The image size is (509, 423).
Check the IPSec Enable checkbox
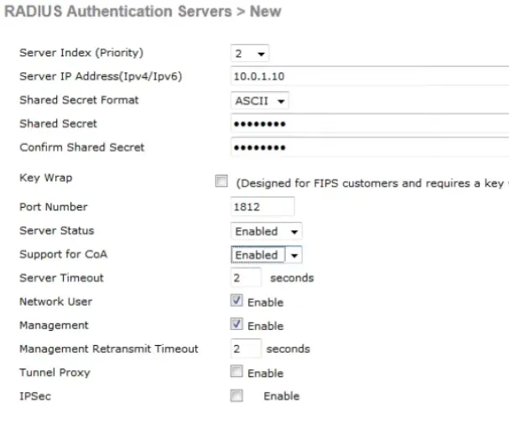(236, 395)
